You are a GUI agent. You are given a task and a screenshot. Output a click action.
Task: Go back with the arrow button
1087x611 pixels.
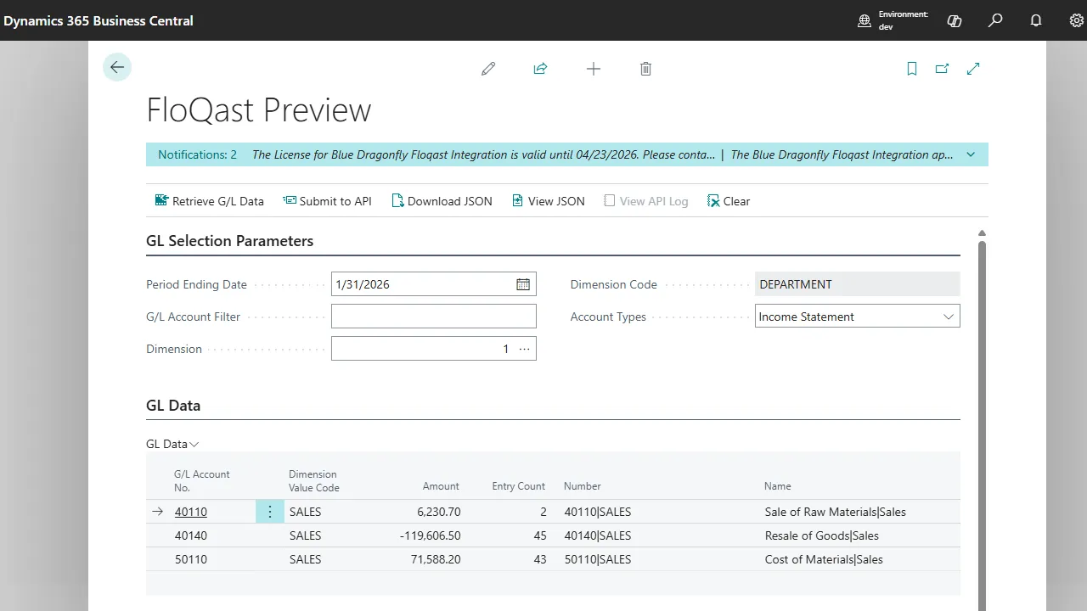[117, 68]
